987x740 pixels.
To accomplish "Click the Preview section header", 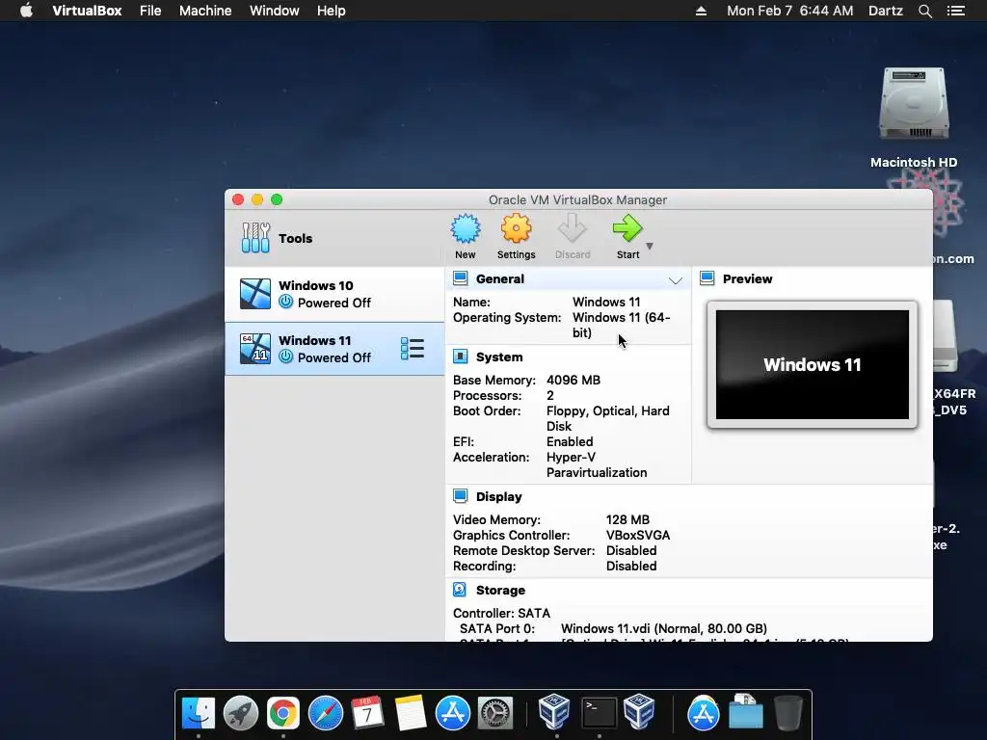I will (747, 278).
